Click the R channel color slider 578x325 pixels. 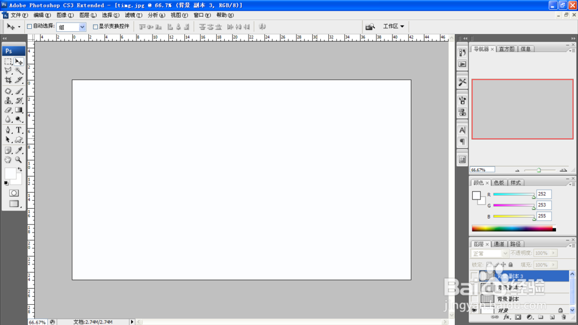pos(514,194)
